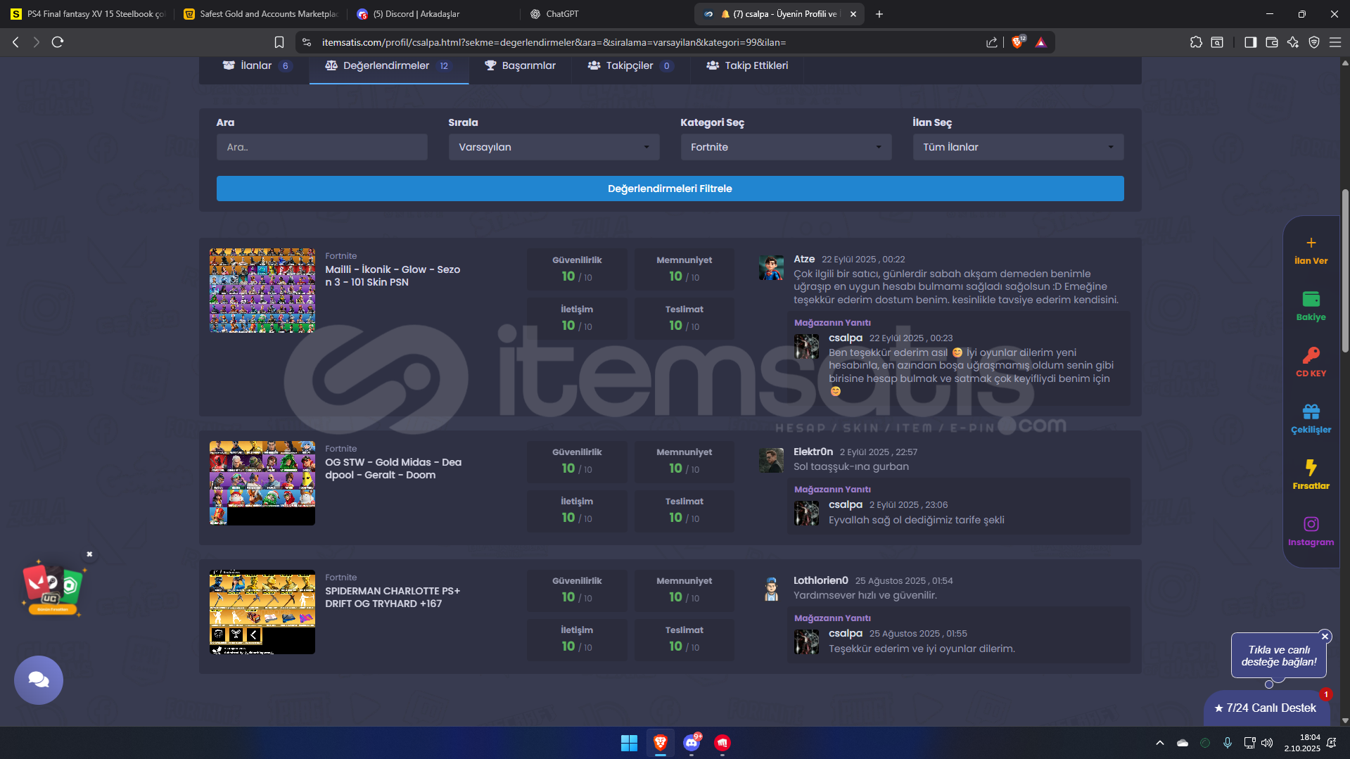Click the Brave Shields icon in address bar
The image size is (1350, 759).
[1017, 42]
